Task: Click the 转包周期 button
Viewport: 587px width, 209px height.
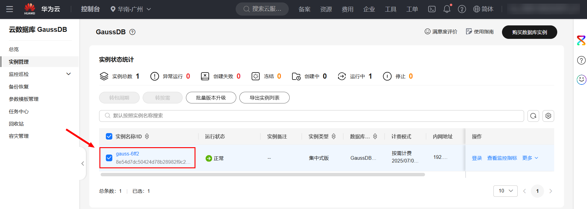Action: tap(119, 98)
